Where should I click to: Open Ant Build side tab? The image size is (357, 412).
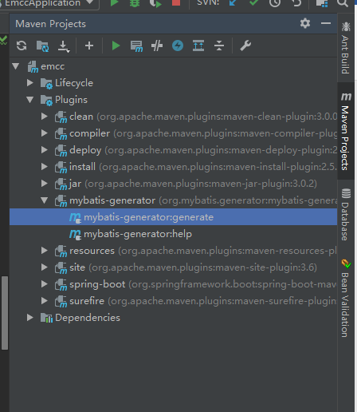pos(345,48)
